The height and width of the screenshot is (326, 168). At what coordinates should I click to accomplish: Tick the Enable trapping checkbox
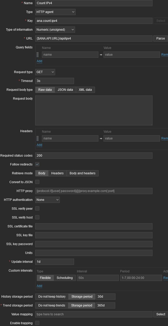pos(37,323)
